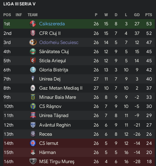The width and height of the screenshot is (156, 166).
Task: Click the TEAM column header
Action: (33, 15)
